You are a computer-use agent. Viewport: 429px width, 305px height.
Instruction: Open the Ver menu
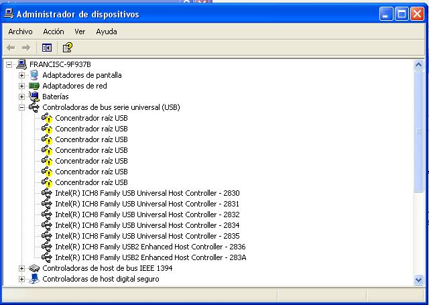(x=80, y=32)
